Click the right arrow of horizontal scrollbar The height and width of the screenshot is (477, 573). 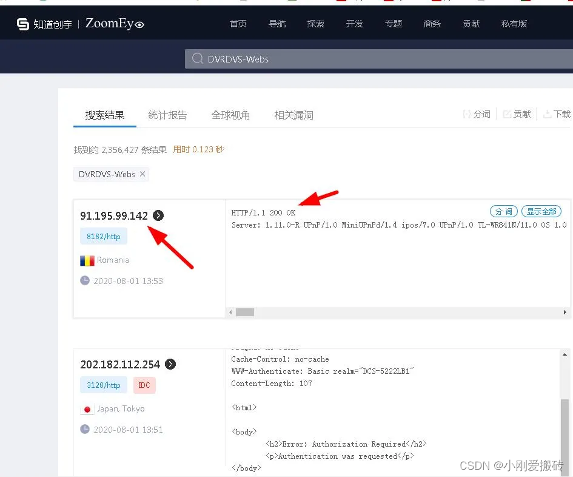565,312
